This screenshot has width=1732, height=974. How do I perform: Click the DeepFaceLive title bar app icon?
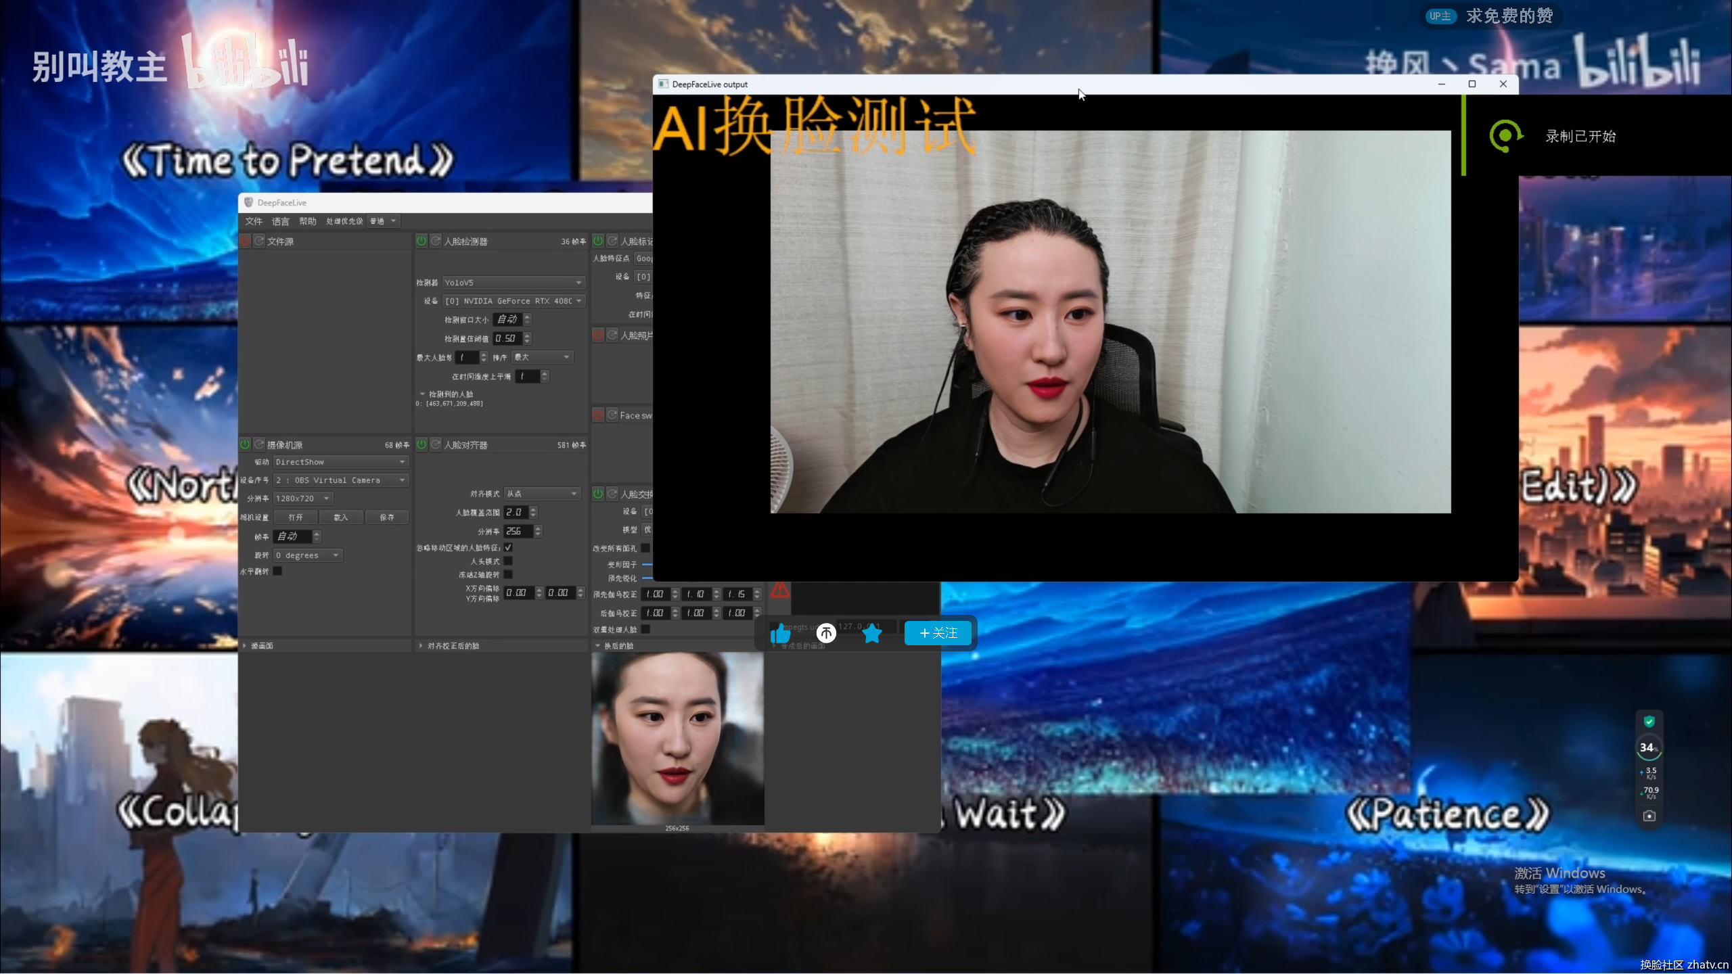(248, 202)
